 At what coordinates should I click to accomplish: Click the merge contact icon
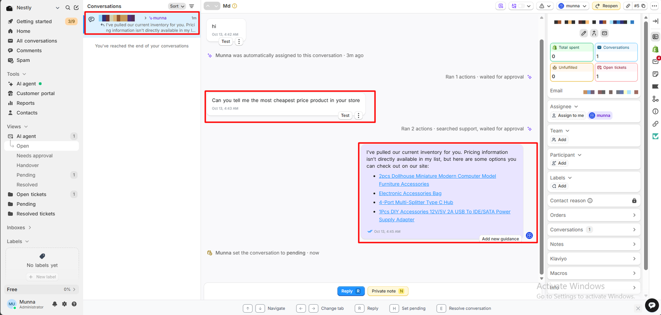point(594,33)
